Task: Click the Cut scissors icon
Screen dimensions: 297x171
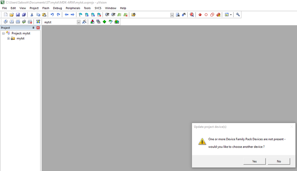Action: click(x=32, y=15)
